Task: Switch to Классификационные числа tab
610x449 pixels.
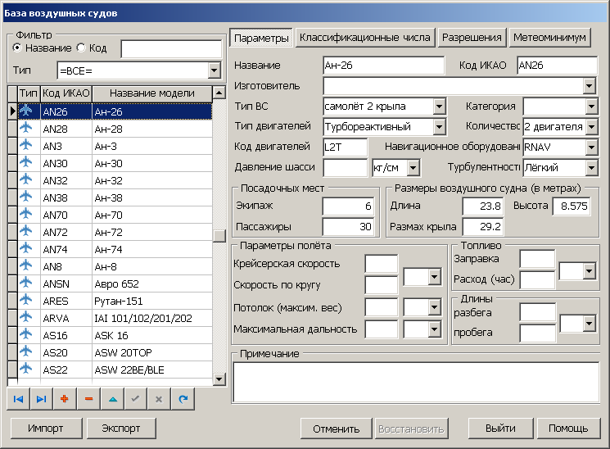Action: (x=365, y=38)
